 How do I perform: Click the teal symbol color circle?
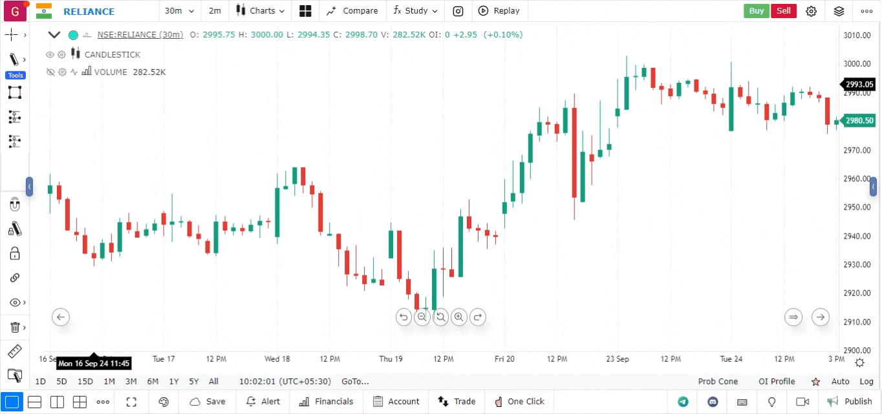tap(73, 35)
